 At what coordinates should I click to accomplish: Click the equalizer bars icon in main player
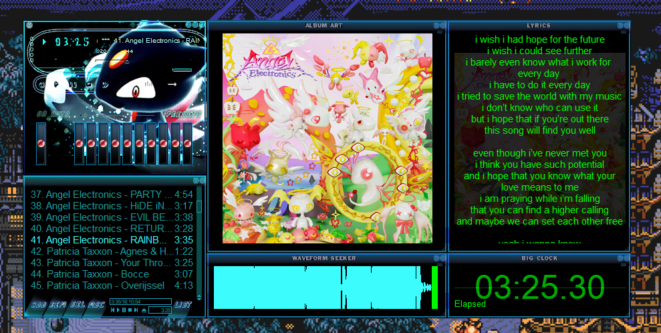[x=148, y=84]
